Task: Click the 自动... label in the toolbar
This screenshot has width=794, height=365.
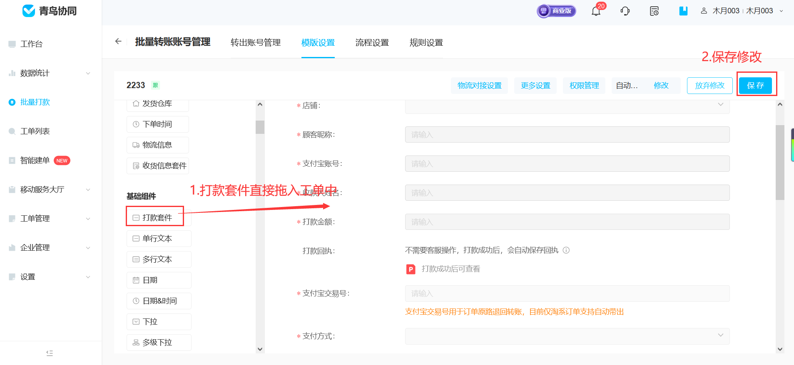Action: tap(627, 86)
